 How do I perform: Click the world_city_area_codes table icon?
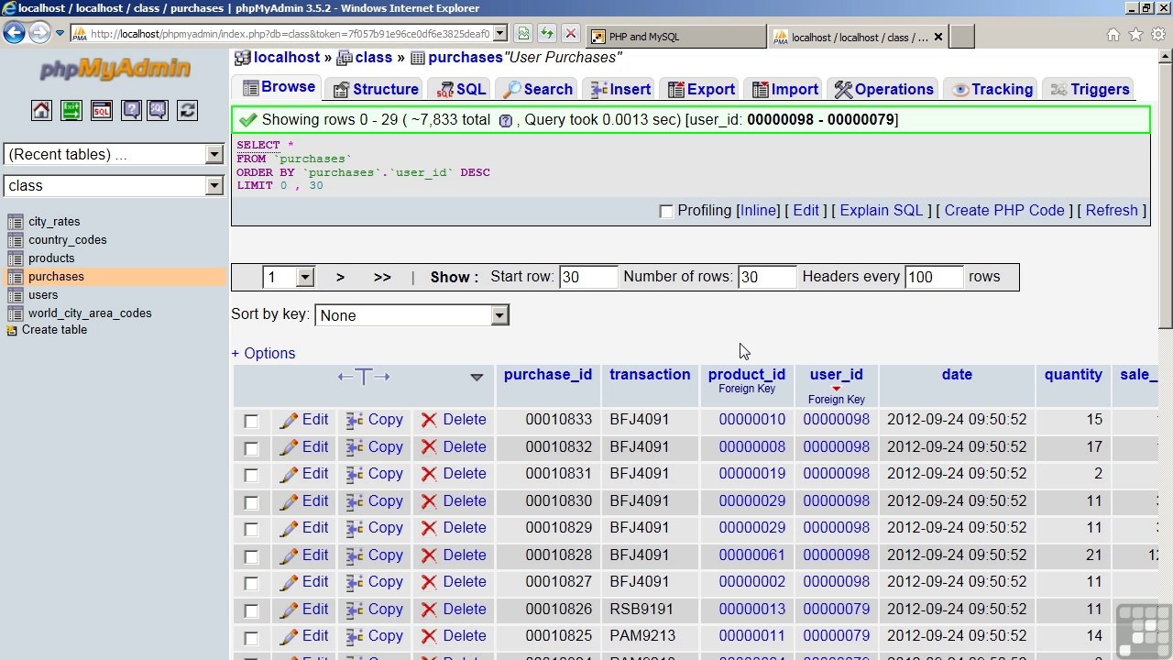[15, 313]
